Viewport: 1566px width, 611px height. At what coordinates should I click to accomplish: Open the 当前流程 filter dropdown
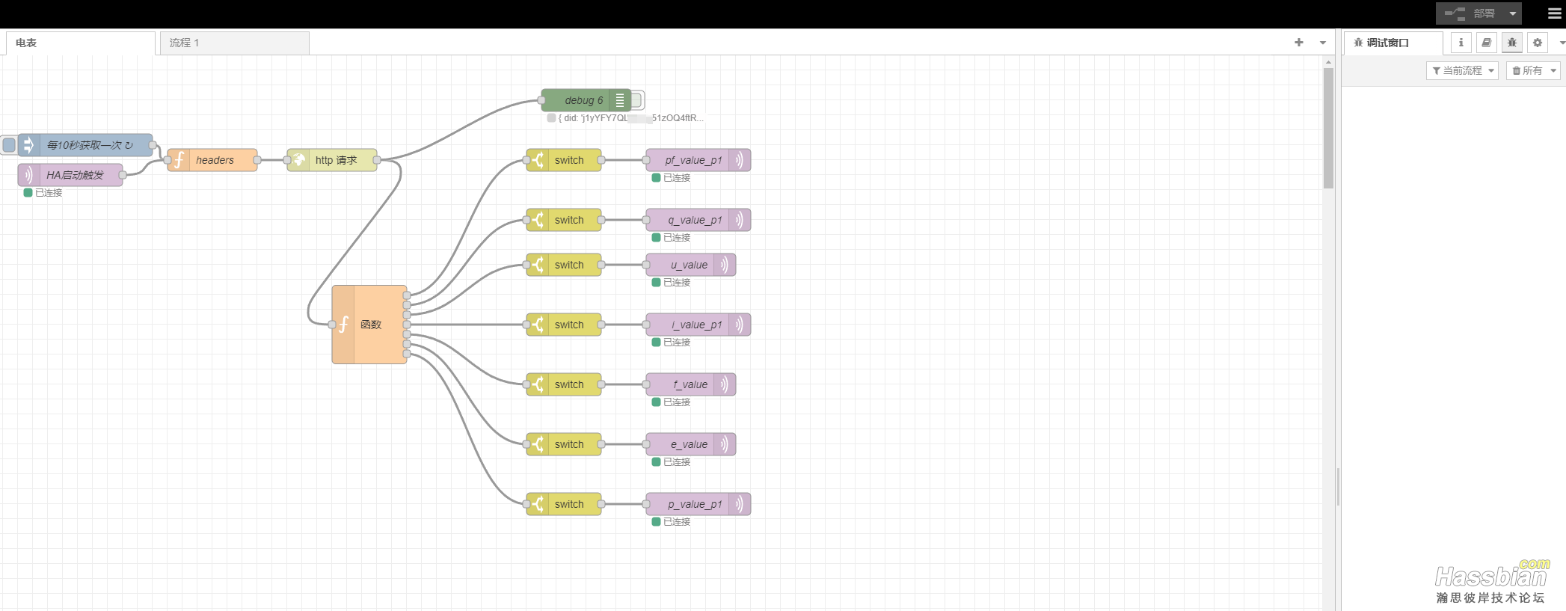tap(1463, 70)
